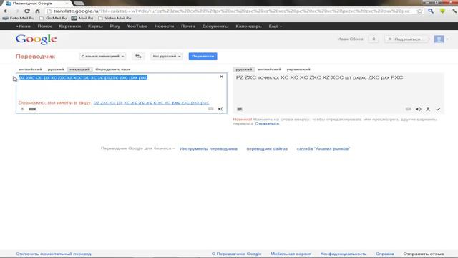Open the Инструменты переводчика link
The height and width of the screenshot is (258, 458).
coord(208,148)
